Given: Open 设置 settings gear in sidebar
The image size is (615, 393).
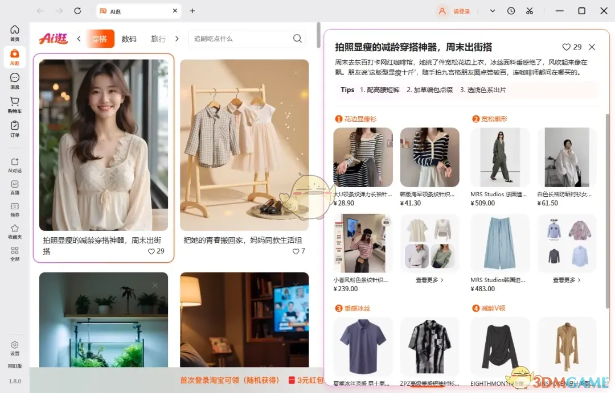Looking at the screenshot, I should coord(15,348).
